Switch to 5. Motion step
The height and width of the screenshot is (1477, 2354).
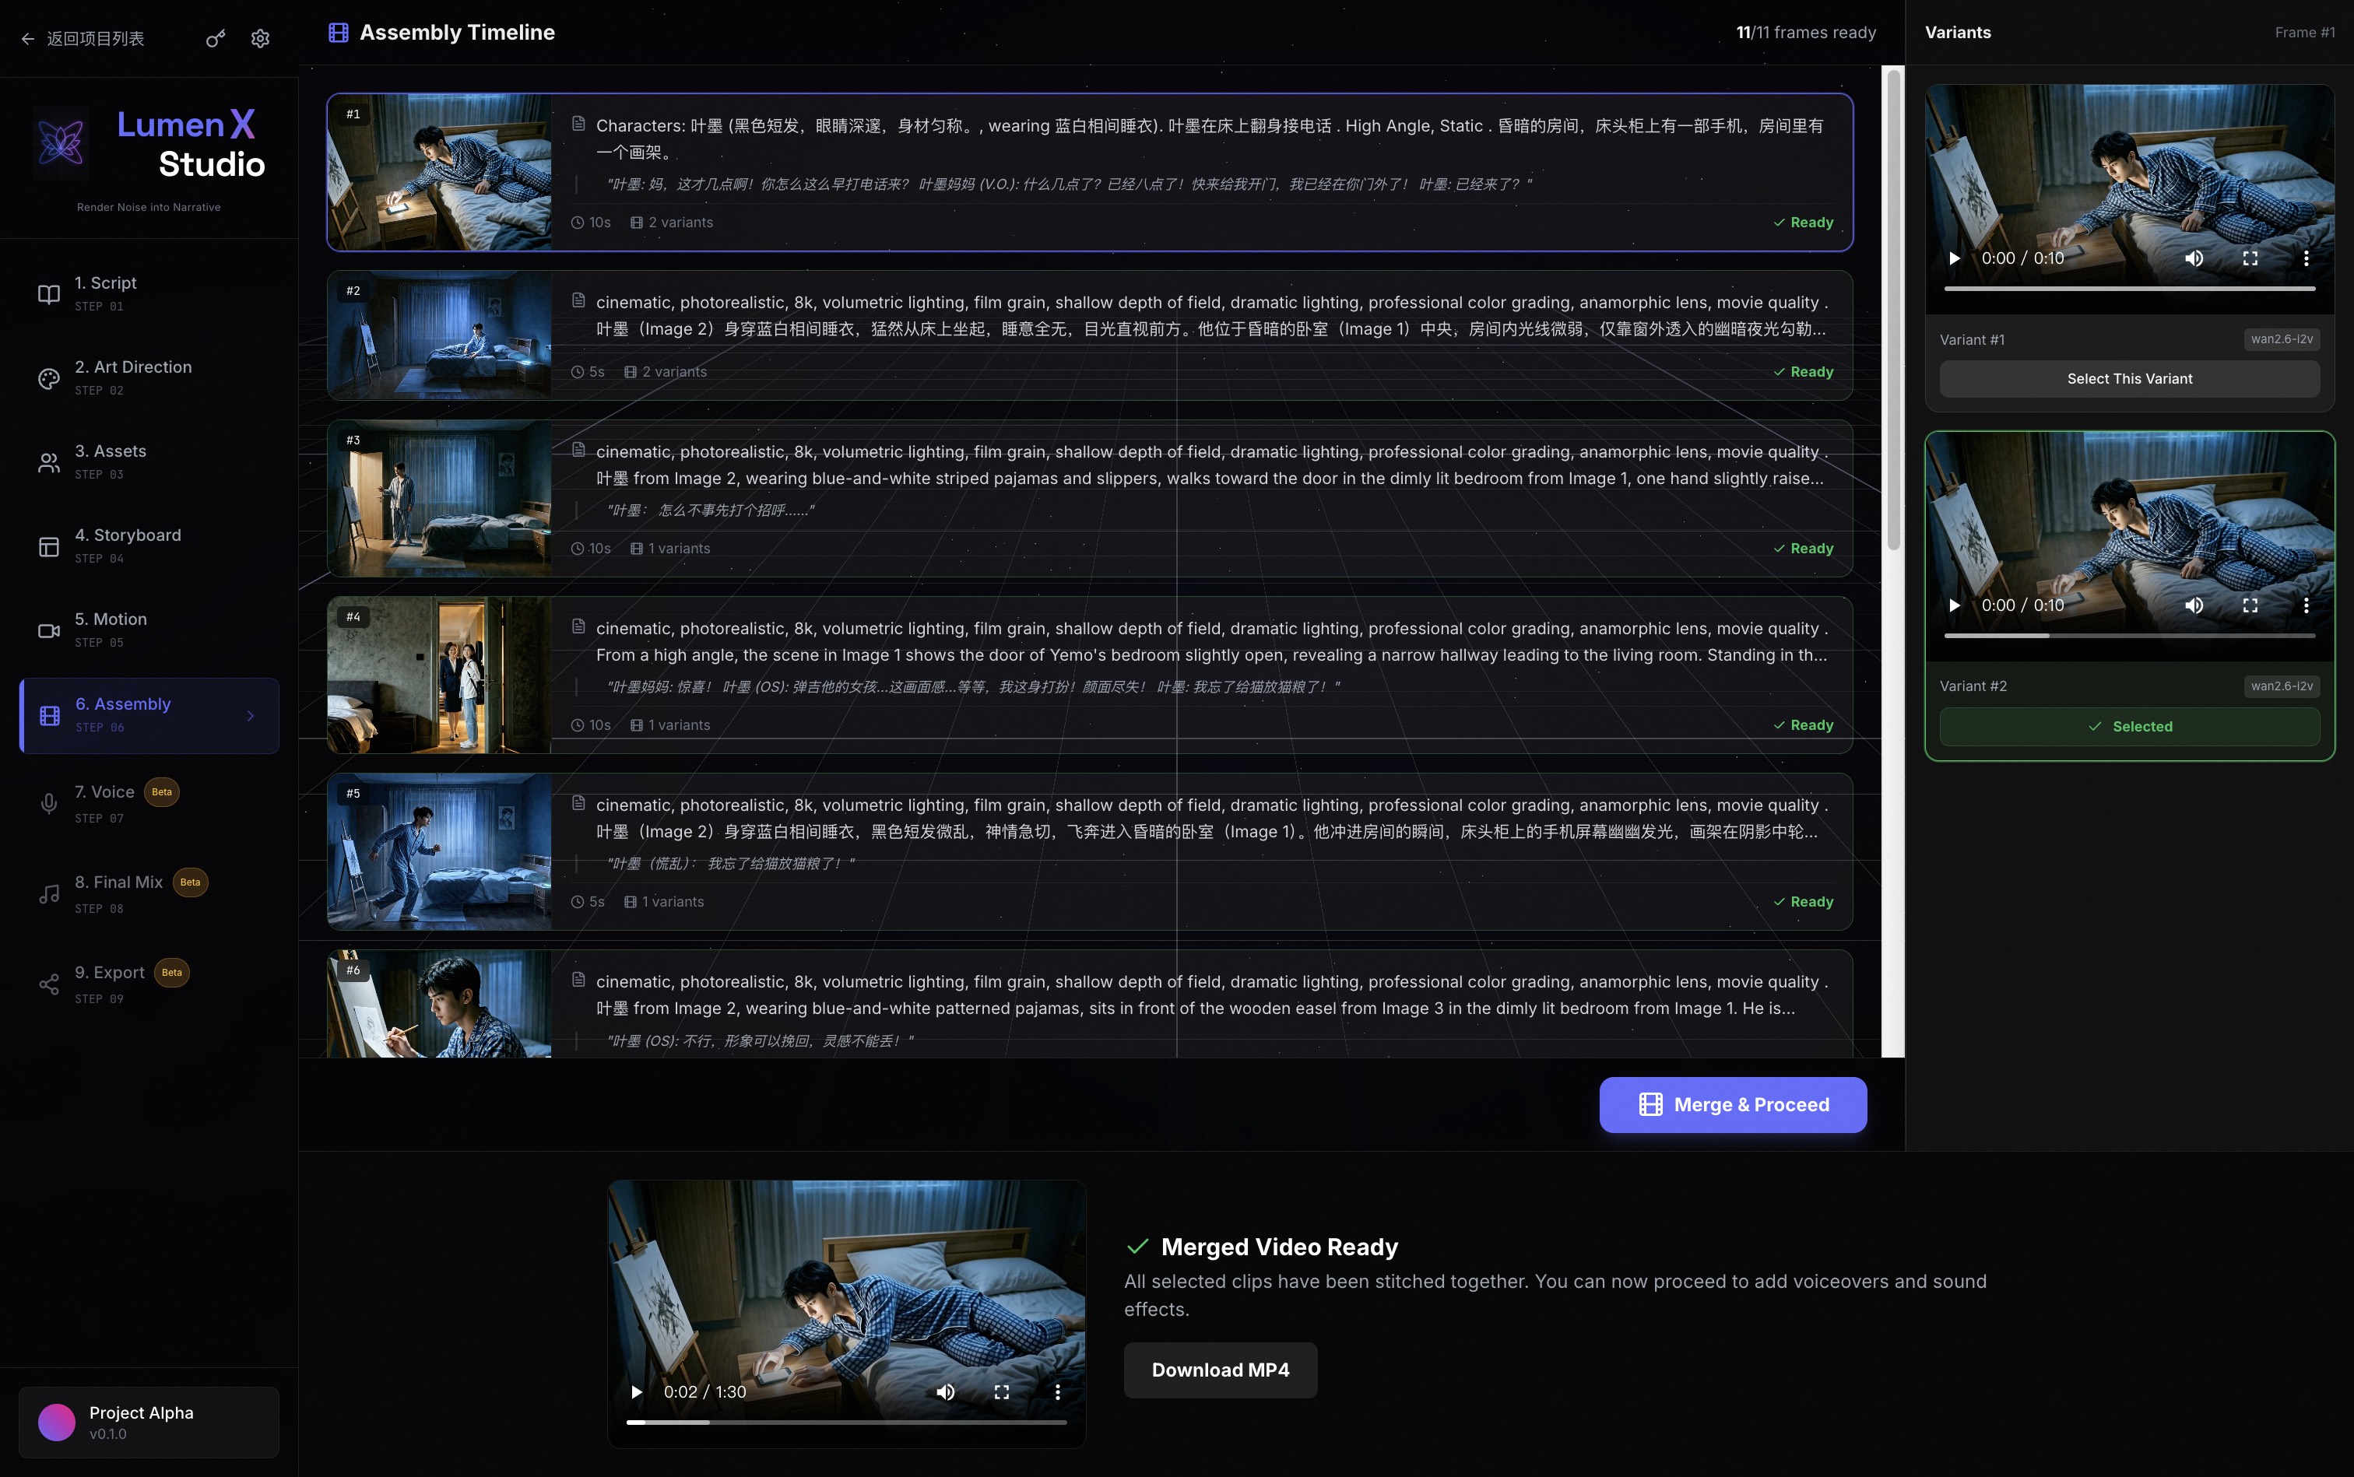point(149,629)
